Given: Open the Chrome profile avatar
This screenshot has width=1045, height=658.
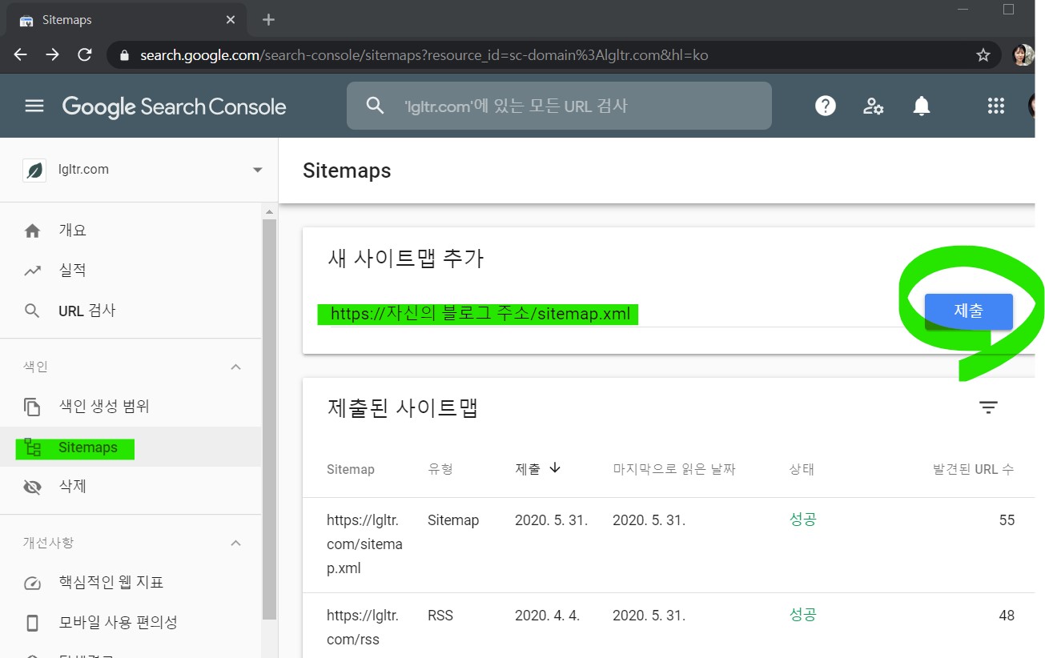Looking at the screenshot, I should (1023, 55).
